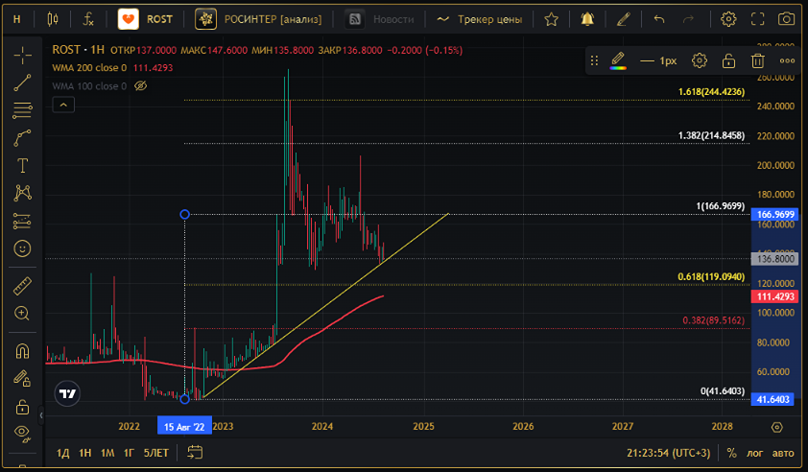Open the interval H dropdown
This screenshot has height=472, width=808.
click(17, 19)
